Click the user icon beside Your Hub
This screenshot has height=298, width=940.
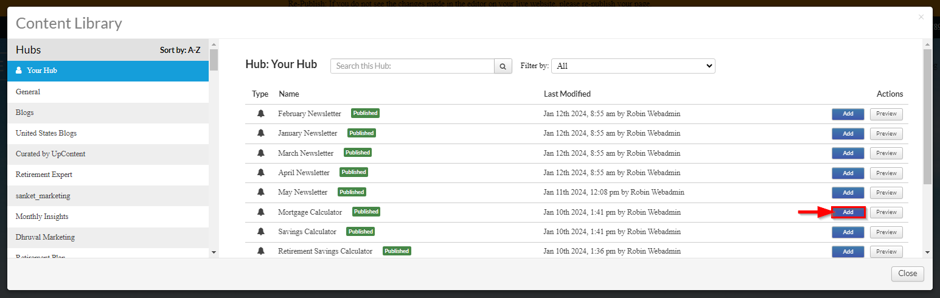[19, 71]
